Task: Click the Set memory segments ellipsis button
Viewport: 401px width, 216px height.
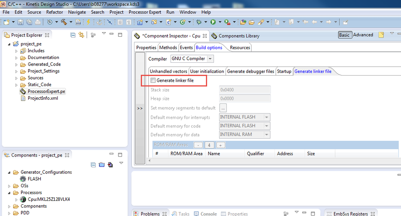Action: (x=223, y=108)
